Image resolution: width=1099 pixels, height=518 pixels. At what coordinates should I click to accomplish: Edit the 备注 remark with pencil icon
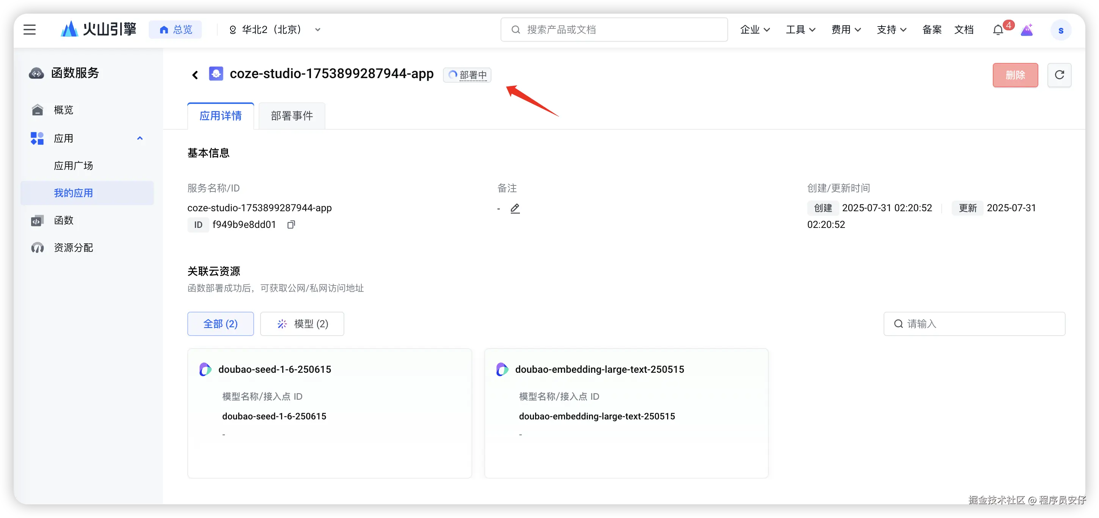515,208
